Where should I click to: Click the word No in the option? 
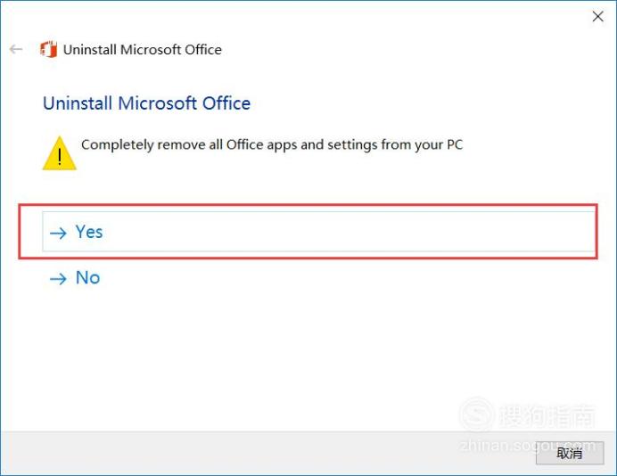click(87, 278)
